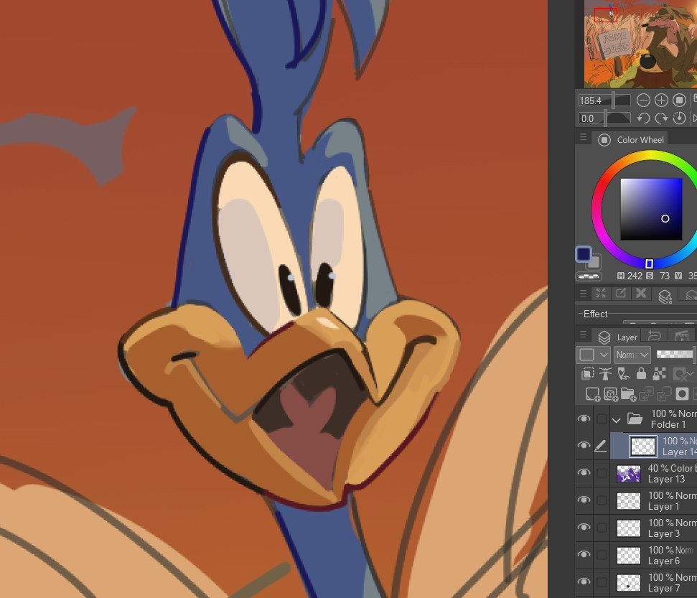Image resolution: width=697 pixels, height=598 pixels.
Task: Open the mask options dropdown arrow
Action: tap(692, 374)
